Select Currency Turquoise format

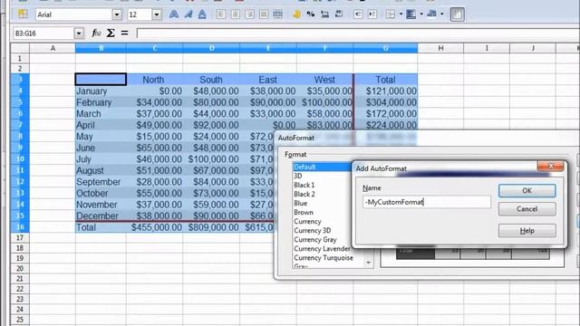(x=324, y=257)
